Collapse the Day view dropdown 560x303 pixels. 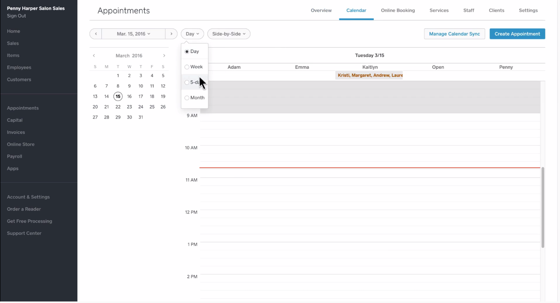tap(192, 34)
